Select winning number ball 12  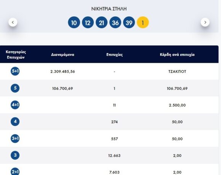(88, 22)
